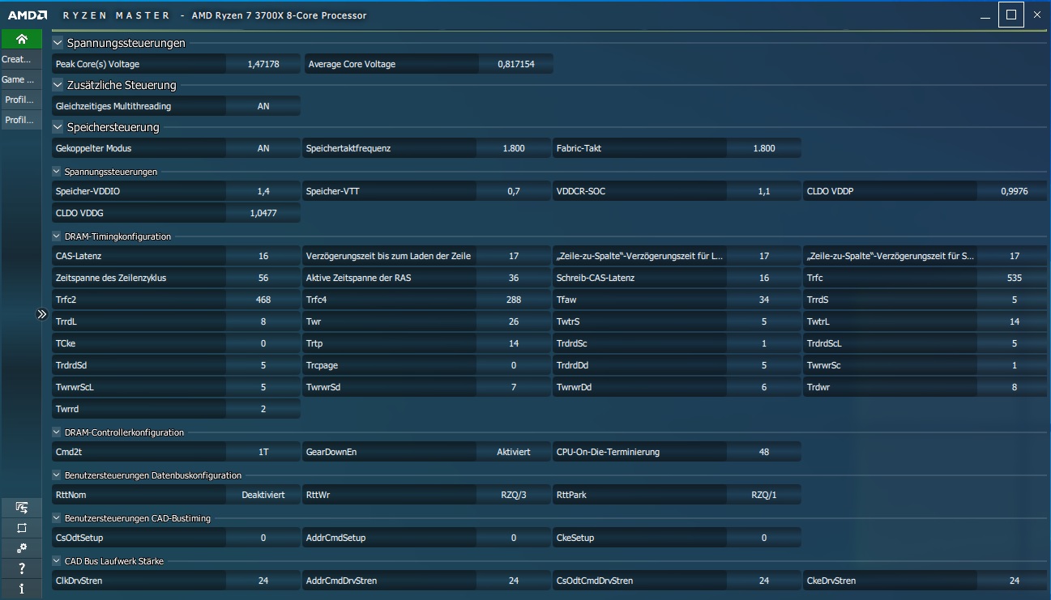Viewport: 1051px width, 600px height.
Task: Click the Twrrd value 2
Action: (x=263, y=409)
